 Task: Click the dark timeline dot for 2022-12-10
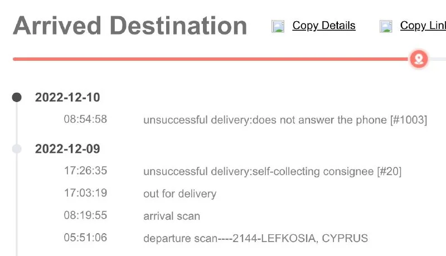pyautogui.click(x=17, y=98)
